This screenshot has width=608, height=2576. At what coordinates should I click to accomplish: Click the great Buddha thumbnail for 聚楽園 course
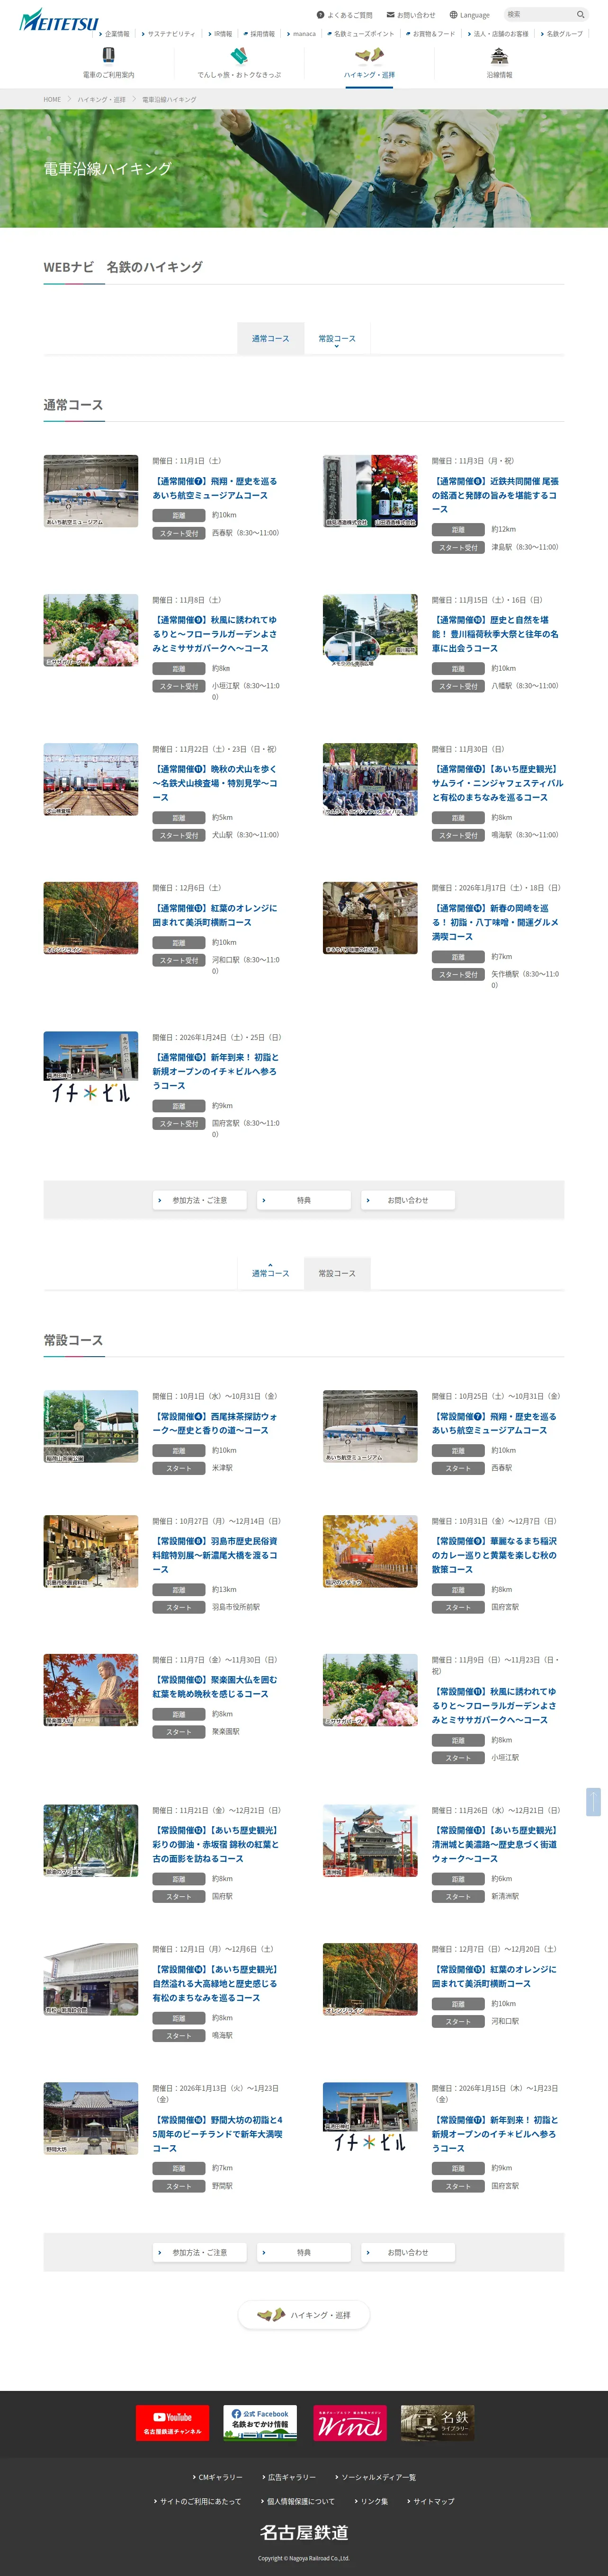[x=91, y=1690]
